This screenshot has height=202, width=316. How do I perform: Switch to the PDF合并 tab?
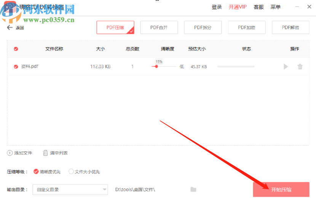[159, 27]
